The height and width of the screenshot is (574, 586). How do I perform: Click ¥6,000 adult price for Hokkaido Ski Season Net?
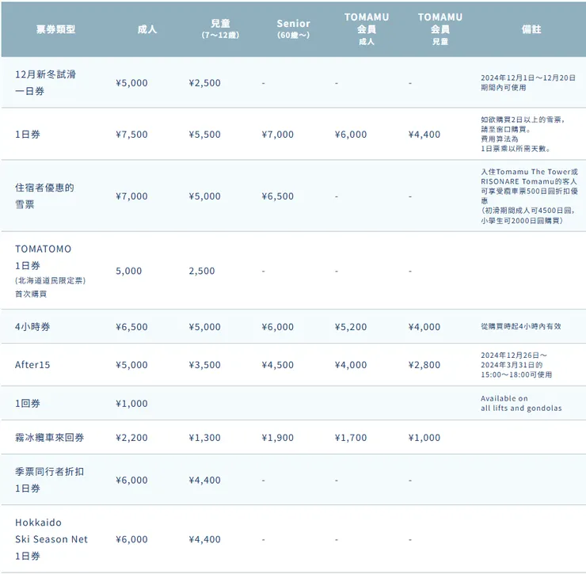(x=131, y=540)
